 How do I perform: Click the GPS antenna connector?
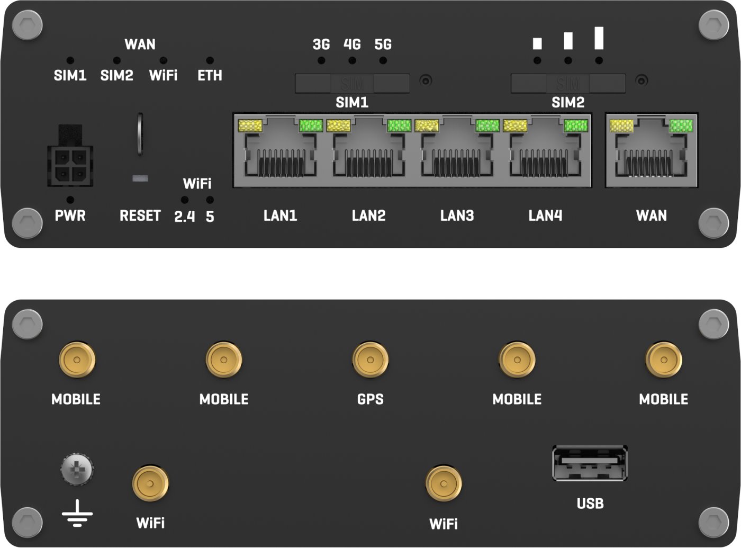point(370,360)
